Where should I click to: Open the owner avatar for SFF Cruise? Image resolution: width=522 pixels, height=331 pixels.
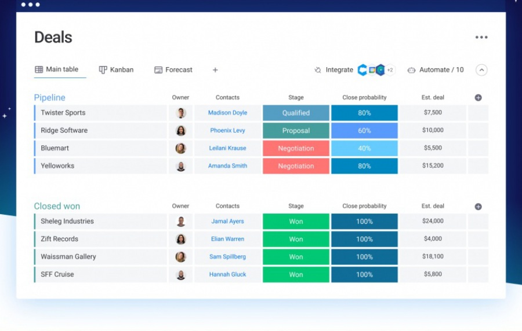point(181,274)
